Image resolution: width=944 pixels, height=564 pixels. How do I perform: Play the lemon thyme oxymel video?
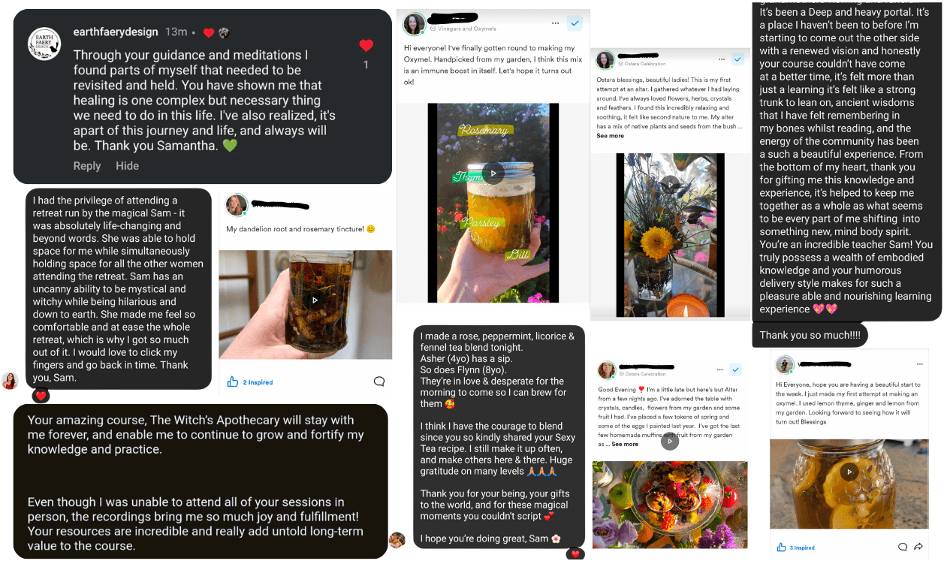coord(849,472)
